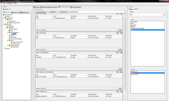Click the Journal class yellow icon
This screenshot has width=169, height=101.
coord(11,34)
